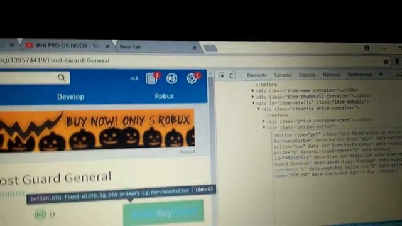This screenshot has height=226, width=402.
Task: Open a new tab with the new-tab button
Action: [210, 48]
